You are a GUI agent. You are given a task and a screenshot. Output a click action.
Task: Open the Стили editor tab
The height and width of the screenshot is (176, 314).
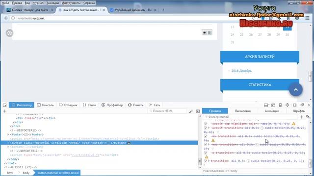point(89,105)
